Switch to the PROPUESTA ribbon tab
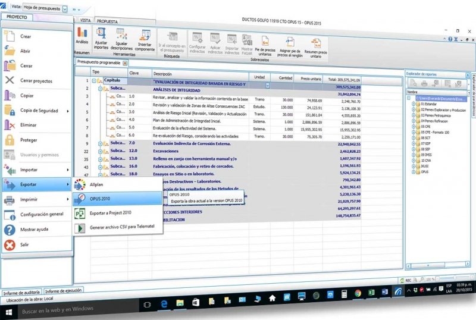Image resolution: width=476 pixels, height=320 pixels. pyautogui.click(x=108, y=21)
